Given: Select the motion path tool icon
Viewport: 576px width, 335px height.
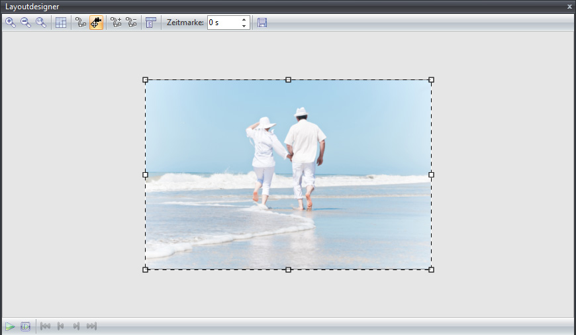Looking at the screenshot, I should point(81,23).
